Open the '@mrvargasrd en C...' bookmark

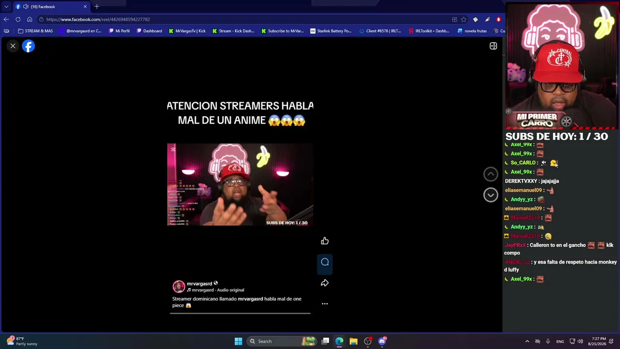pos(80,31)
